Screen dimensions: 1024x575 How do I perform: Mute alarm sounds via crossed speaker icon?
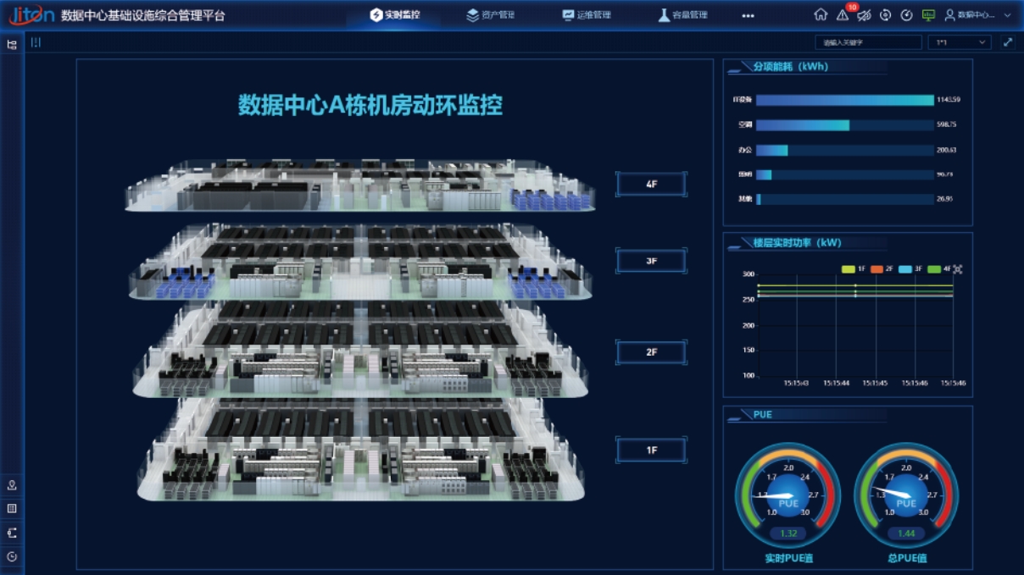[x=865, y=15]
